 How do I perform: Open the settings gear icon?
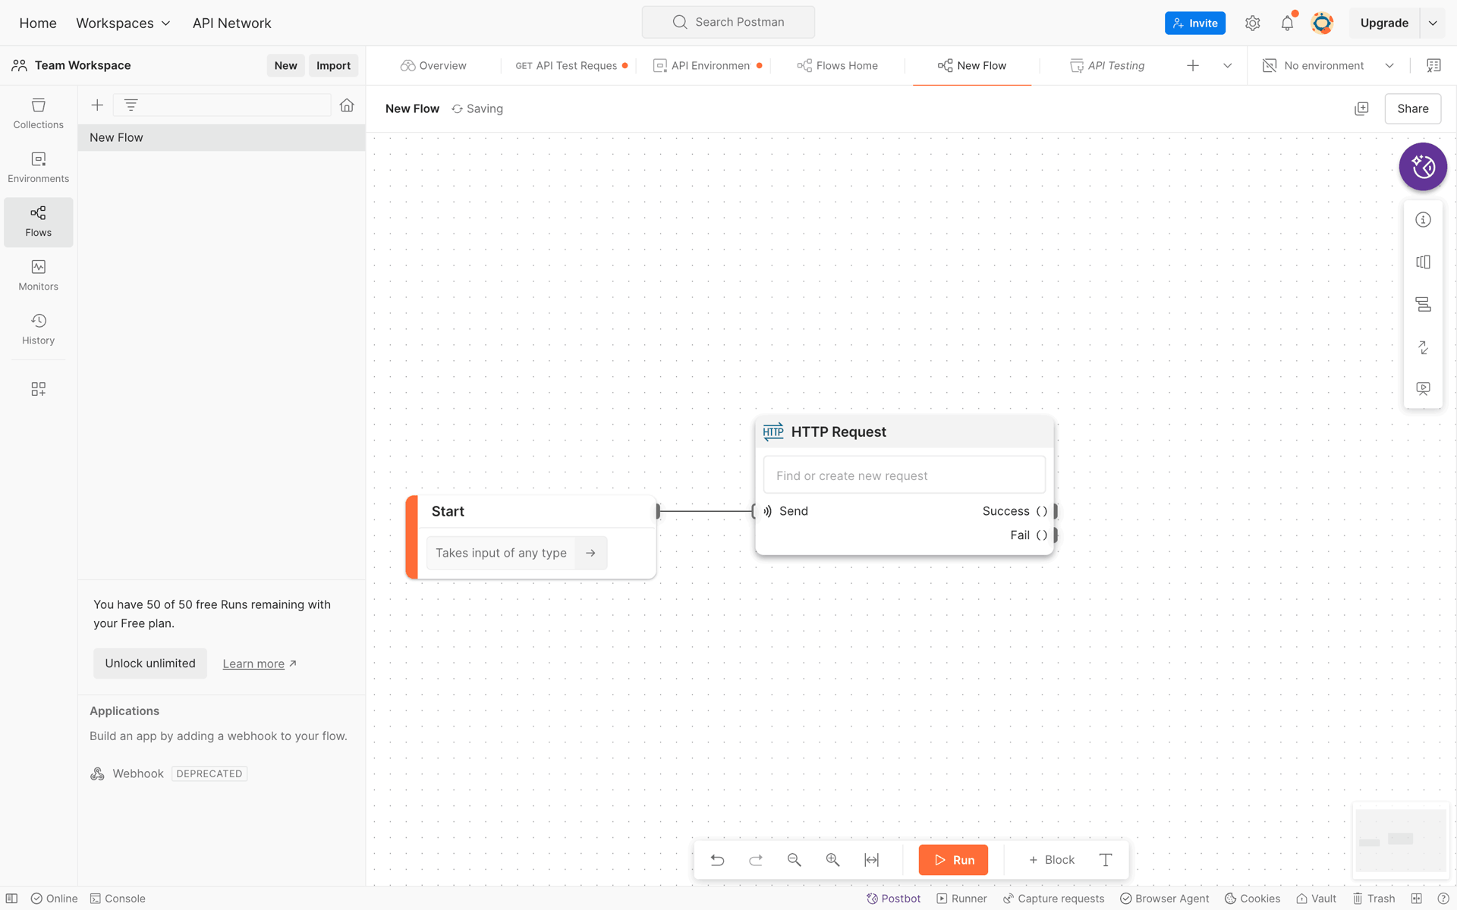point(1252,23)
